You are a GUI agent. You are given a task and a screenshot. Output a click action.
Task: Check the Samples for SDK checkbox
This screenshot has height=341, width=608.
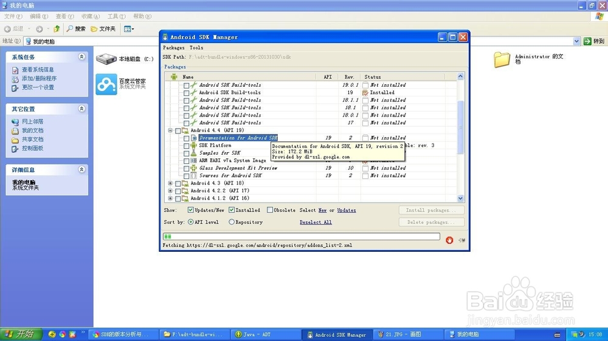point(187,154)
